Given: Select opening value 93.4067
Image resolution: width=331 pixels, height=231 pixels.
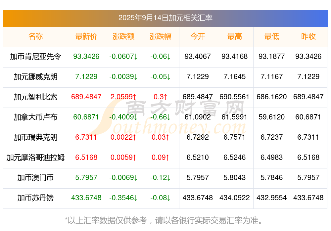Looking at the screenshot, I should 198,56.
